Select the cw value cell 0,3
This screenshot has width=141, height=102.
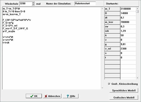click(128, 26)
